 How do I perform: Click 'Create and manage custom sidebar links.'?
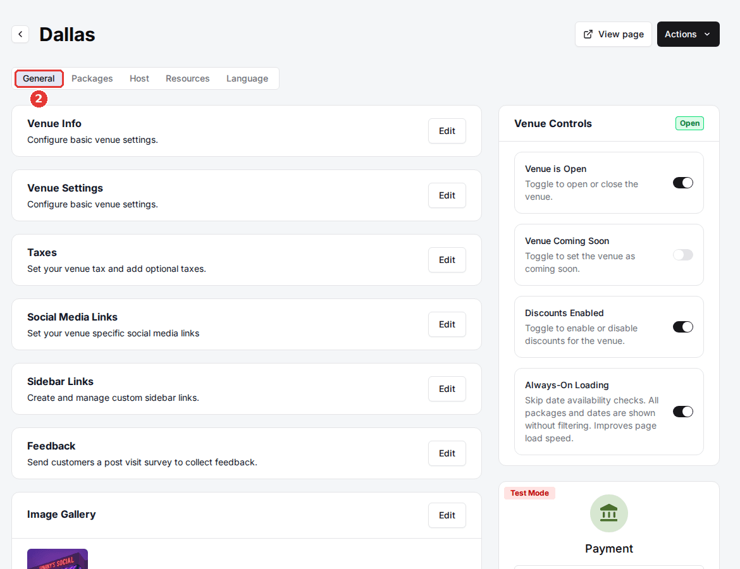click(113, 398)
